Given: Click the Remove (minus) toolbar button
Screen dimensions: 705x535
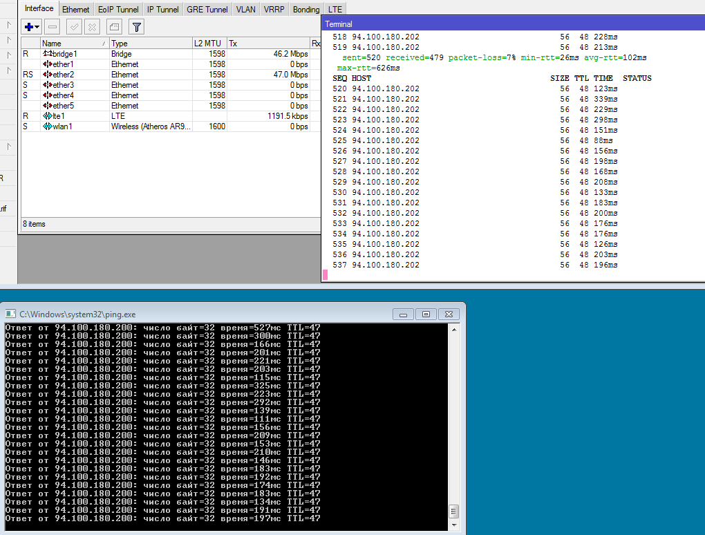Looking at the screenshot, I should (53, 27).
